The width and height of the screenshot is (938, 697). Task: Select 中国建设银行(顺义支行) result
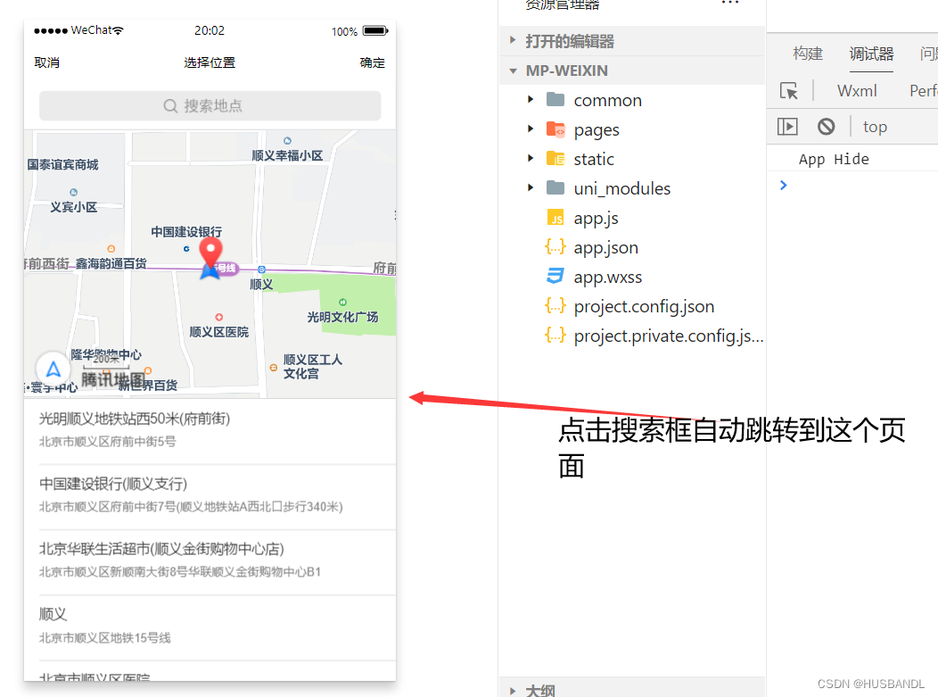point(210,495)
